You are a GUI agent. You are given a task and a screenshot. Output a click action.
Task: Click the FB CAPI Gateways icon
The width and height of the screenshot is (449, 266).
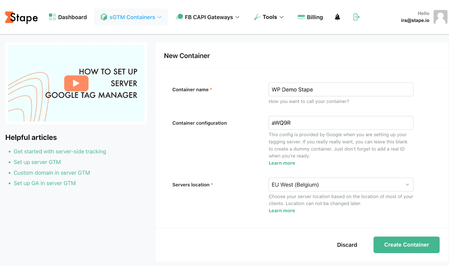[180, 17]
